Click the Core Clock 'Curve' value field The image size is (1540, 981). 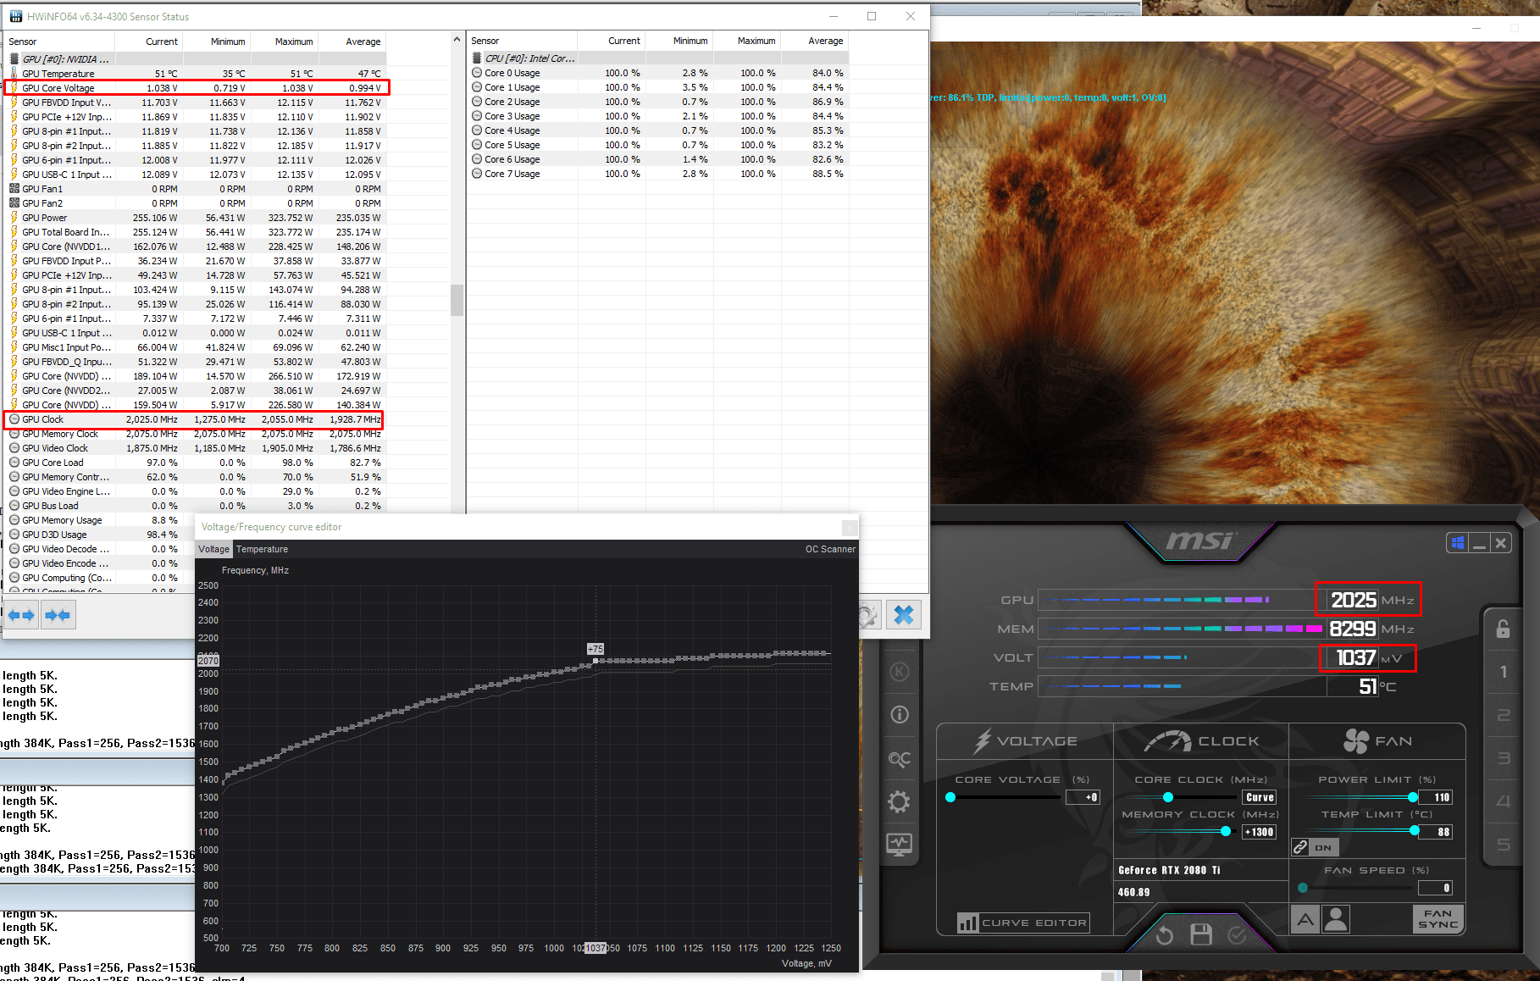[x=1260, y=797]
